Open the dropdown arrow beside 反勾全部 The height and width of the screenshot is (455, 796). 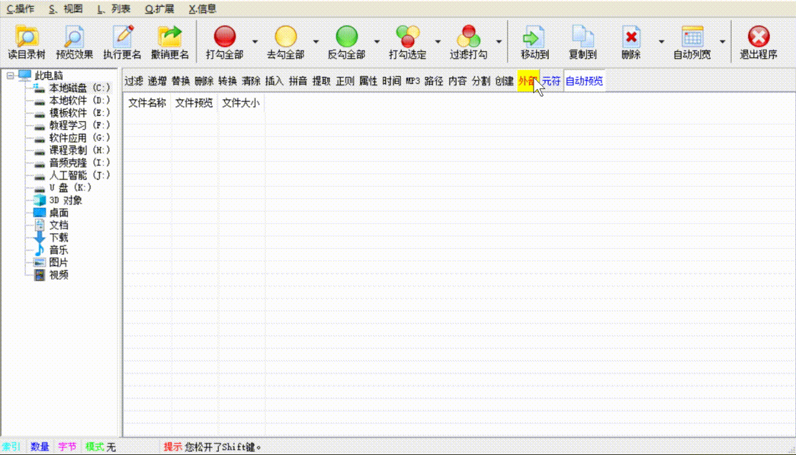(376, 42)
